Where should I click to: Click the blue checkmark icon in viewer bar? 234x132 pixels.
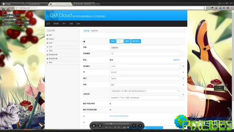[128, 127]
